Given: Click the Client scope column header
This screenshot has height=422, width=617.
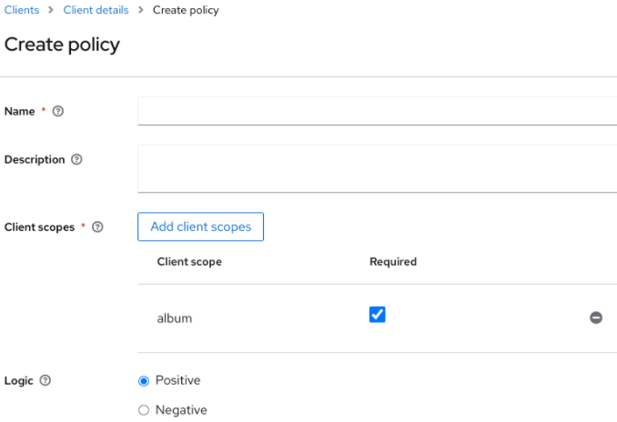Looking at the screenshot, I should point(189,261).
